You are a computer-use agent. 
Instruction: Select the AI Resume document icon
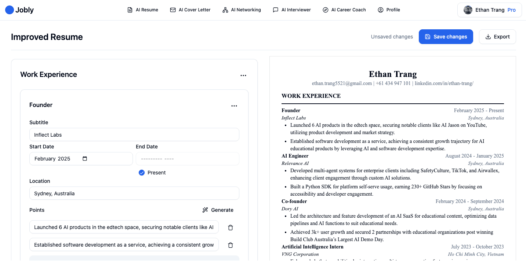pyautogui.click(x=130, y=10)
